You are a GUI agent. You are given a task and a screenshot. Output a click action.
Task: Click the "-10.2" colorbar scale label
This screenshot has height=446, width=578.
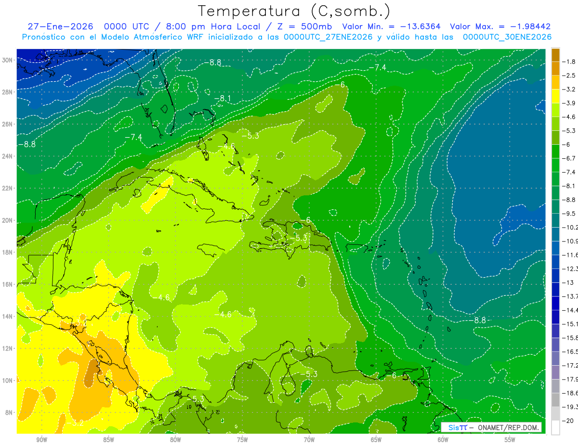pyautogui.click(x=570, y=227)
